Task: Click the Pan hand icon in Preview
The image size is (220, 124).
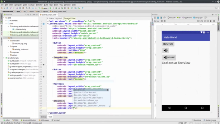Action: coord(211,21)
